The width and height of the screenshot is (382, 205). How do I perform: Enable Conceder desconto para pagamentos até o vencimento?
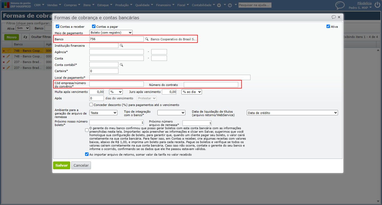coord(91,105)
